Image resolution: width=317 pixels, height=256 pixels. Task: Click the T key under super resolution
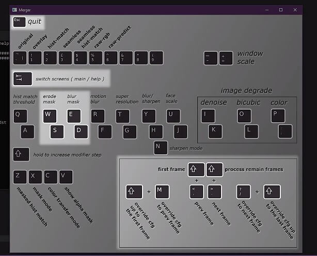click(122, 116)
